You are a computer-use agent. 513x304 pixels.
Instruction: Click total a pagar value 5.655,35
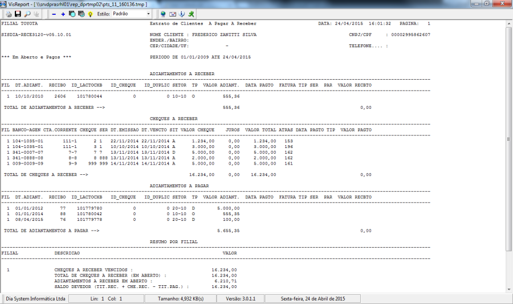pos(229,231)
